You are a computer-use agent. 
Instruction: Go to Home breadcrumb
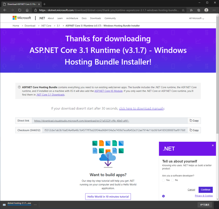pyautogui.click(x=16, y=26)
